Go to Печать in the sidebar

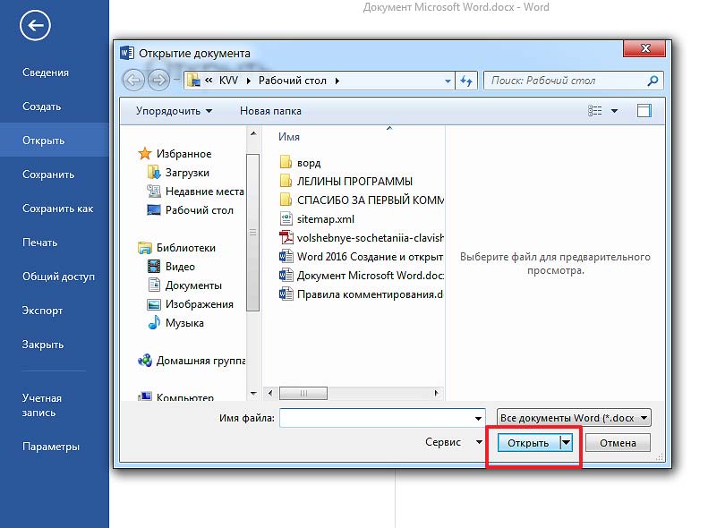(x=39, y=243)
